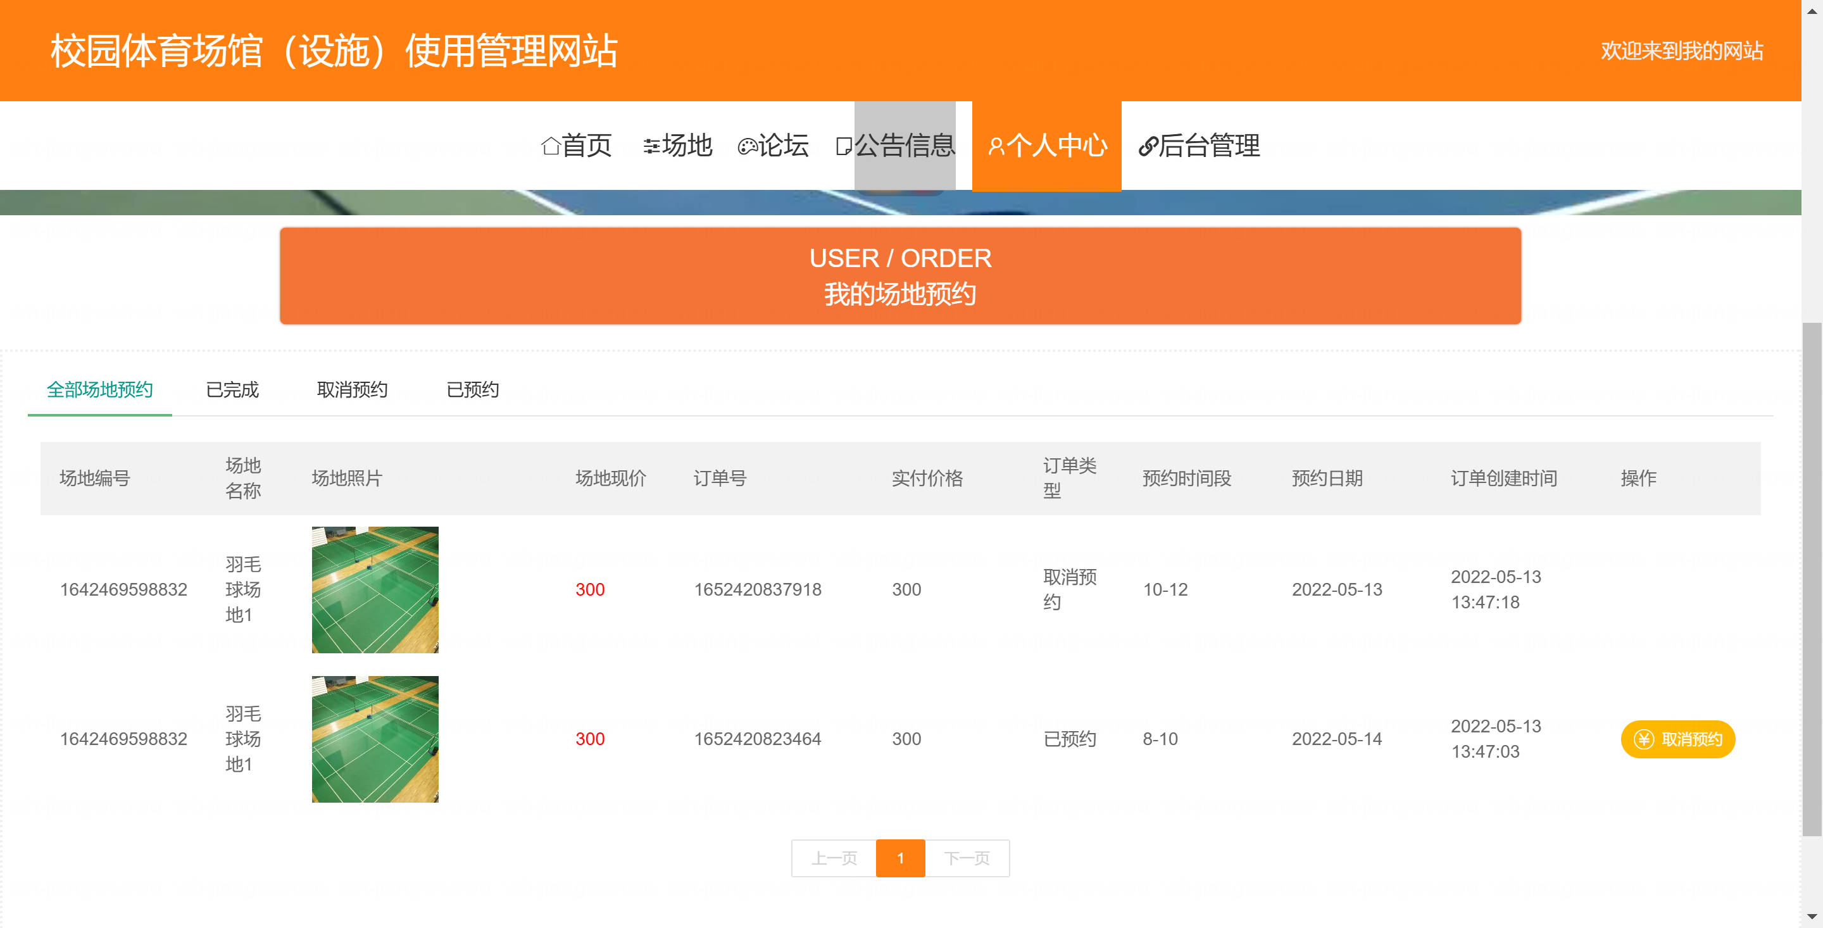
Task: Click the user icon beside 个人中心
Action: point(996,146)
